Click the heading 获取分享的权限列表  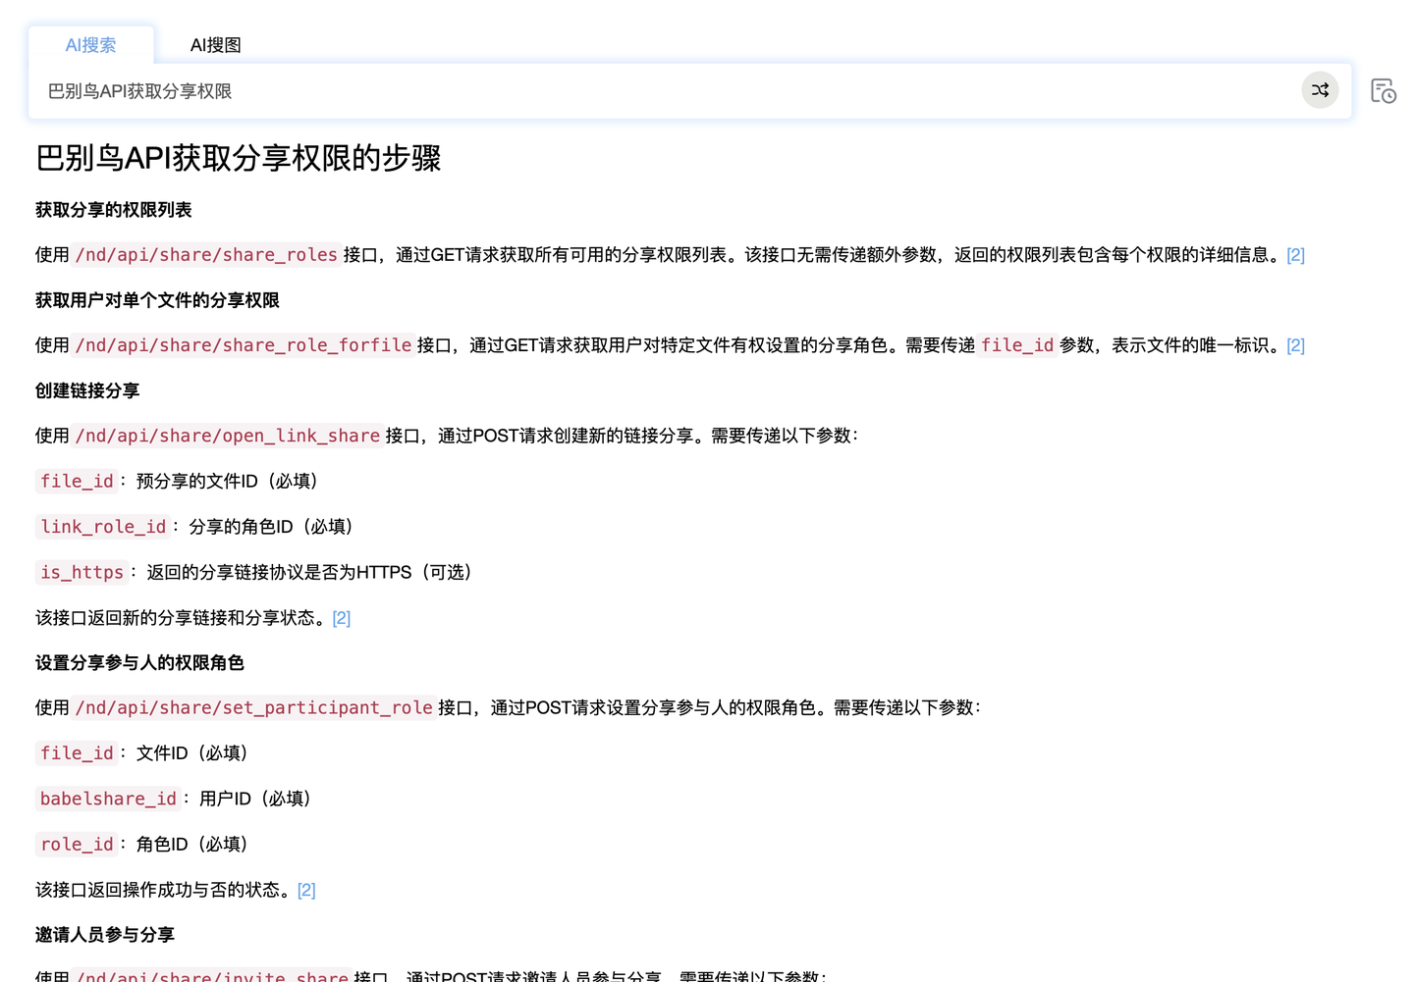[x=114, y=210]
